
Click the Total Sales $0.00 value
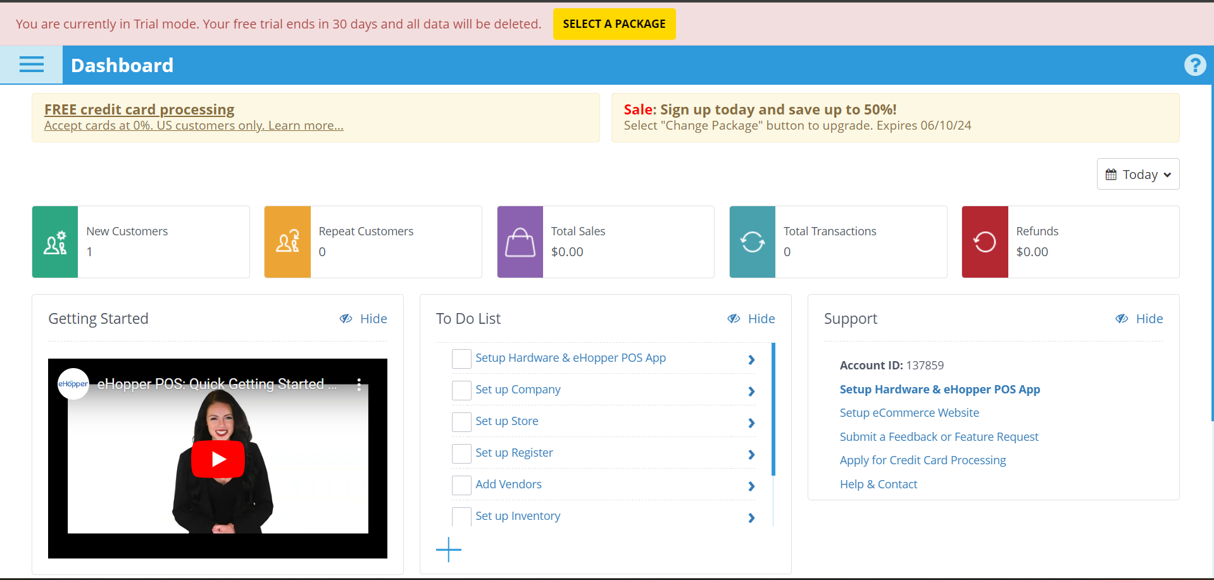coord(567,252)
